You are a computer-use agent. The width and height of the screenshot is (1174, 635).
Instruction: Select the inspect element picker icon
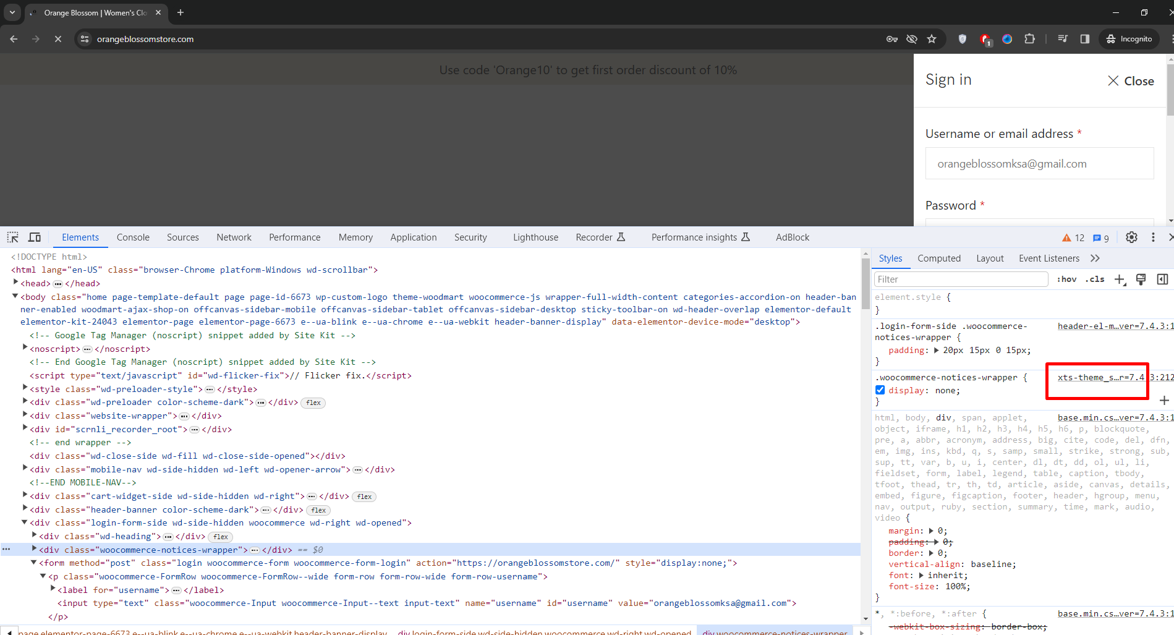12,237
